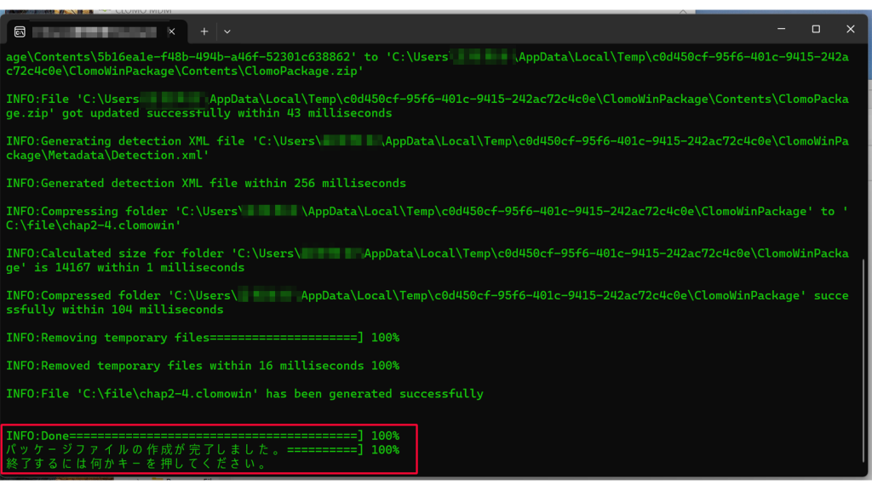Click the Removed temporary files 16 milliseconds line
The width and height of the screenshot is (872, 490).
tap(202, 366)
